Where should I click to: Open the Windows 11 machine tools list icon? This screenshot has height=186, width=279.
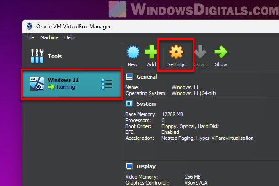pos(107,84)
